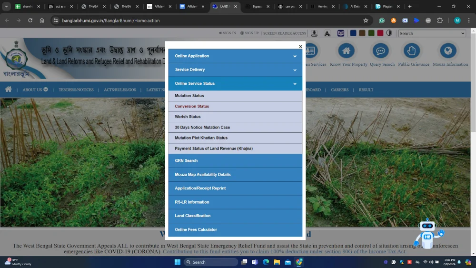Click the SIGN UP link

249,33
